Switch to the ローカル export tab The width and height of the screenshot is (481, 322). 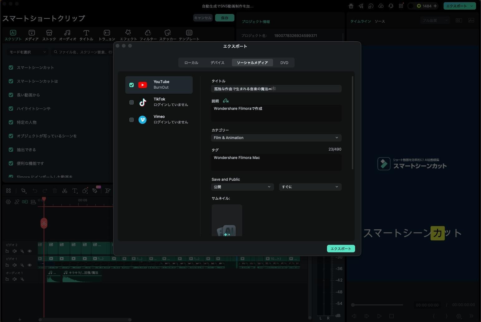click(x=191, y=63)
